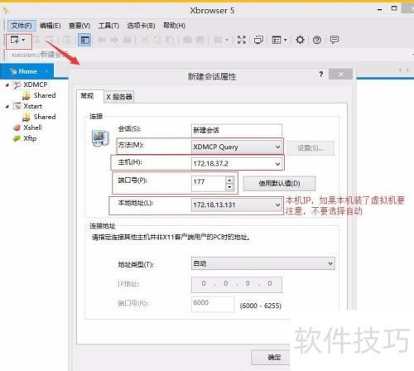Viewport: 414px width, 371px height.
Task: Click the 设置(S)... button
Action: point(310,148)
